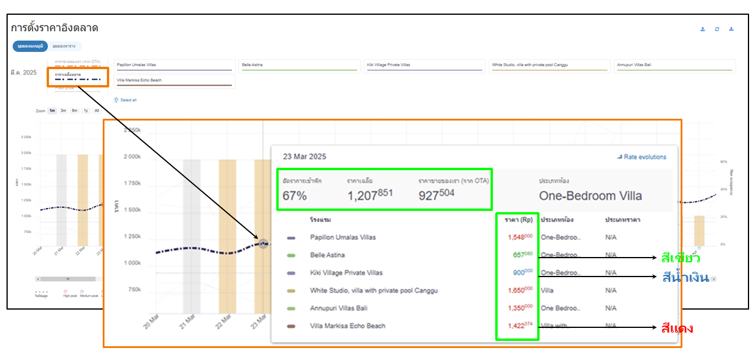Image resolution: width=755 pixels, height=361 pixels.
Task: Click the blue price 900 value
Action: click(524, 272)
